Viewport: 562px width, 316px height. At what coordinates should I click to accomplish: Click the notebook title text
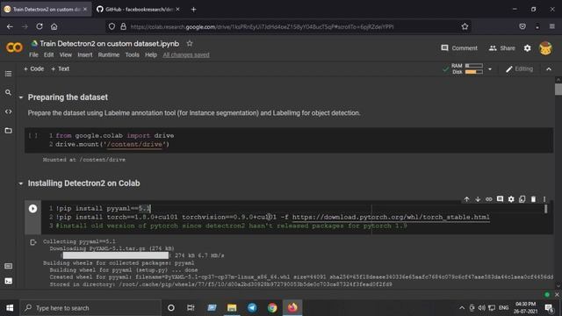pyautogui.click(x=109, y=43)
